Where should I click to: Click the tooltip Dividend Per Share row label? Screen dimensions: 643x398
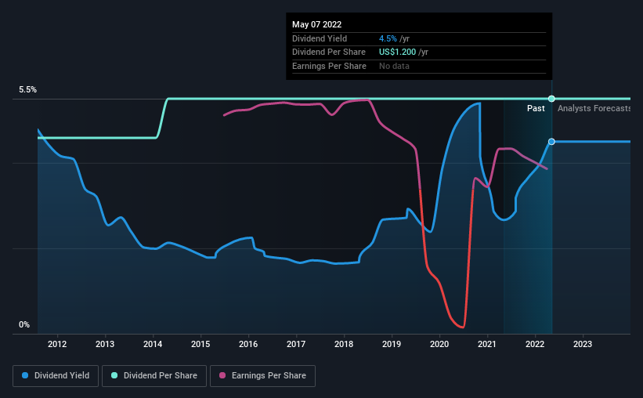point(328,52)
